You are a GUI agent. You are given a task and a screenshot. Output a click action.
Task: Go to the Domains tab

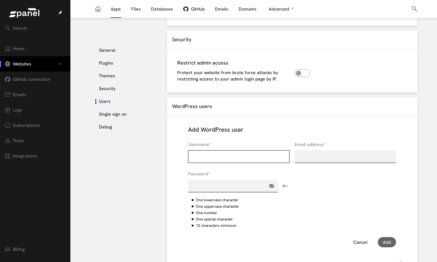248,9
